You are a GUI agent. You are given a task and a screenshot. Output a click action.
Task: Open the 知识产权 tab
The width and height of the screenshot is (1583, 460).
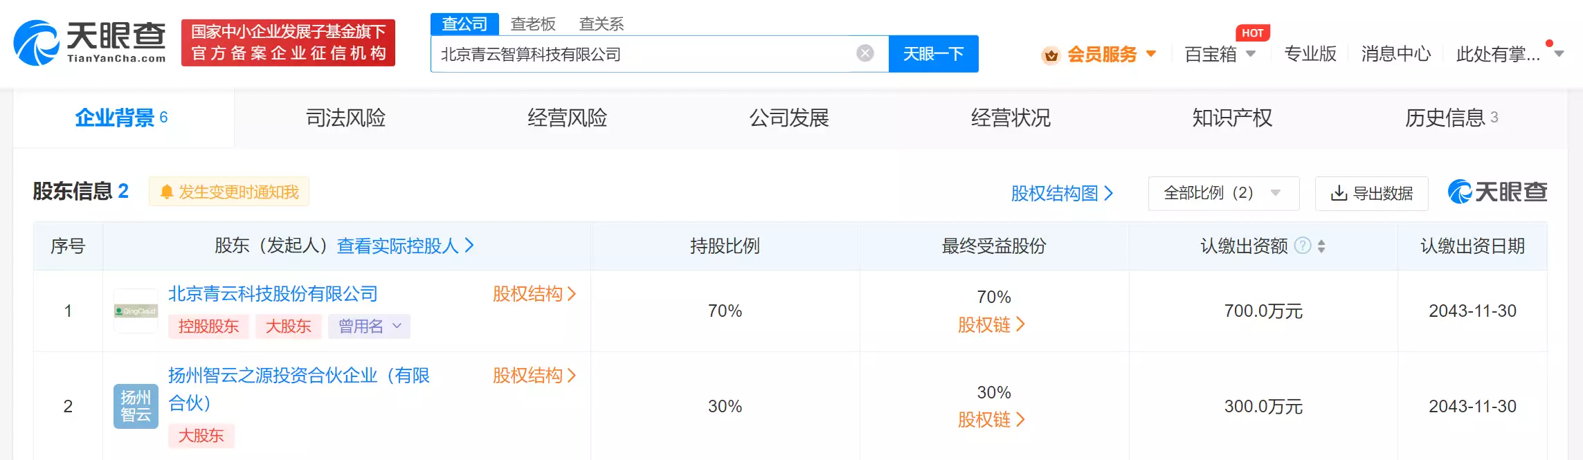[x=1232, y=118]
